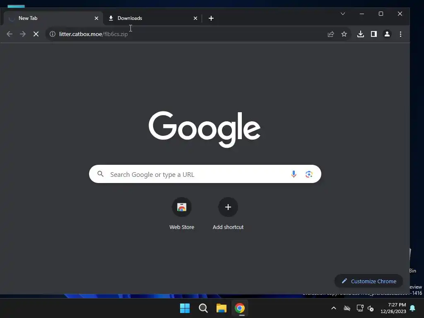The height and width of the screenshot is (318, 424).
Task: Open the Web Store shortcut
Action: pyautogui.click(x=182, y=214)
